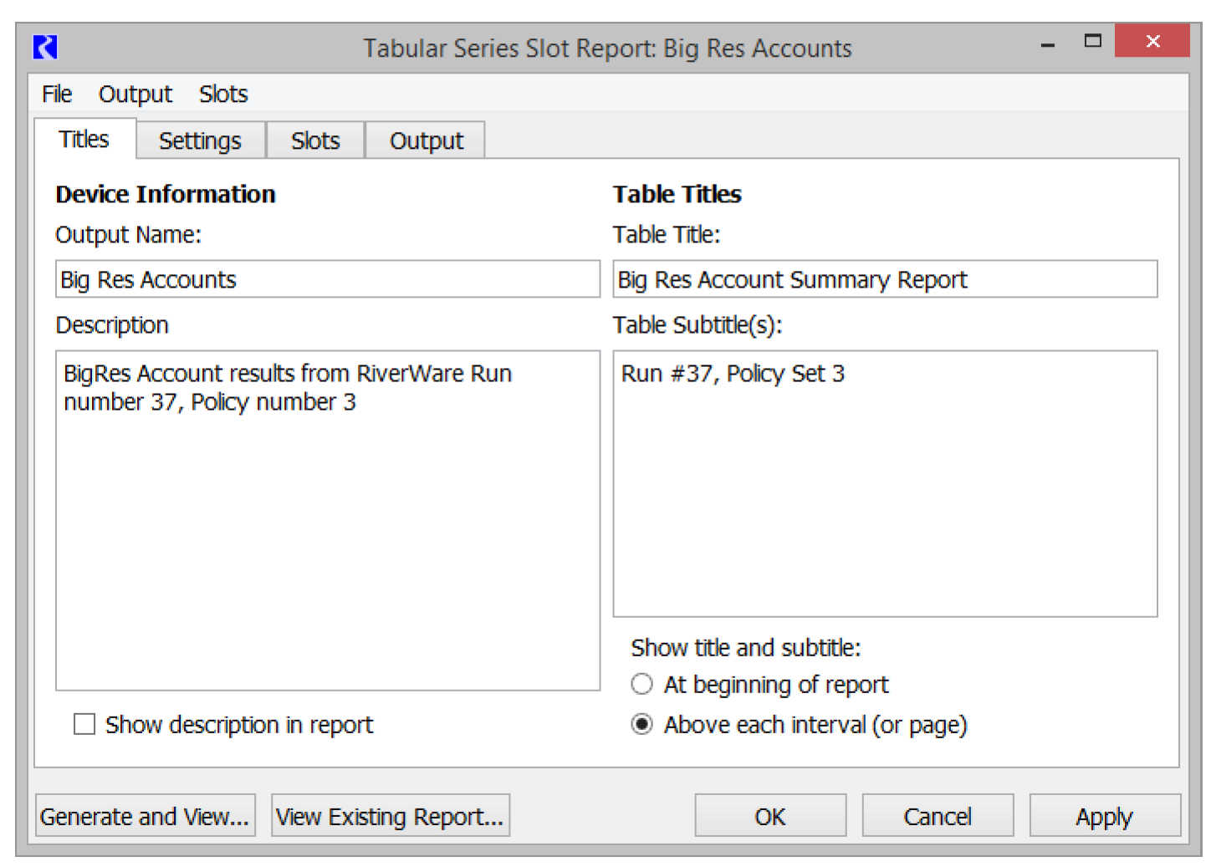Switch to the Slots tab

click(x=315, y=140)
